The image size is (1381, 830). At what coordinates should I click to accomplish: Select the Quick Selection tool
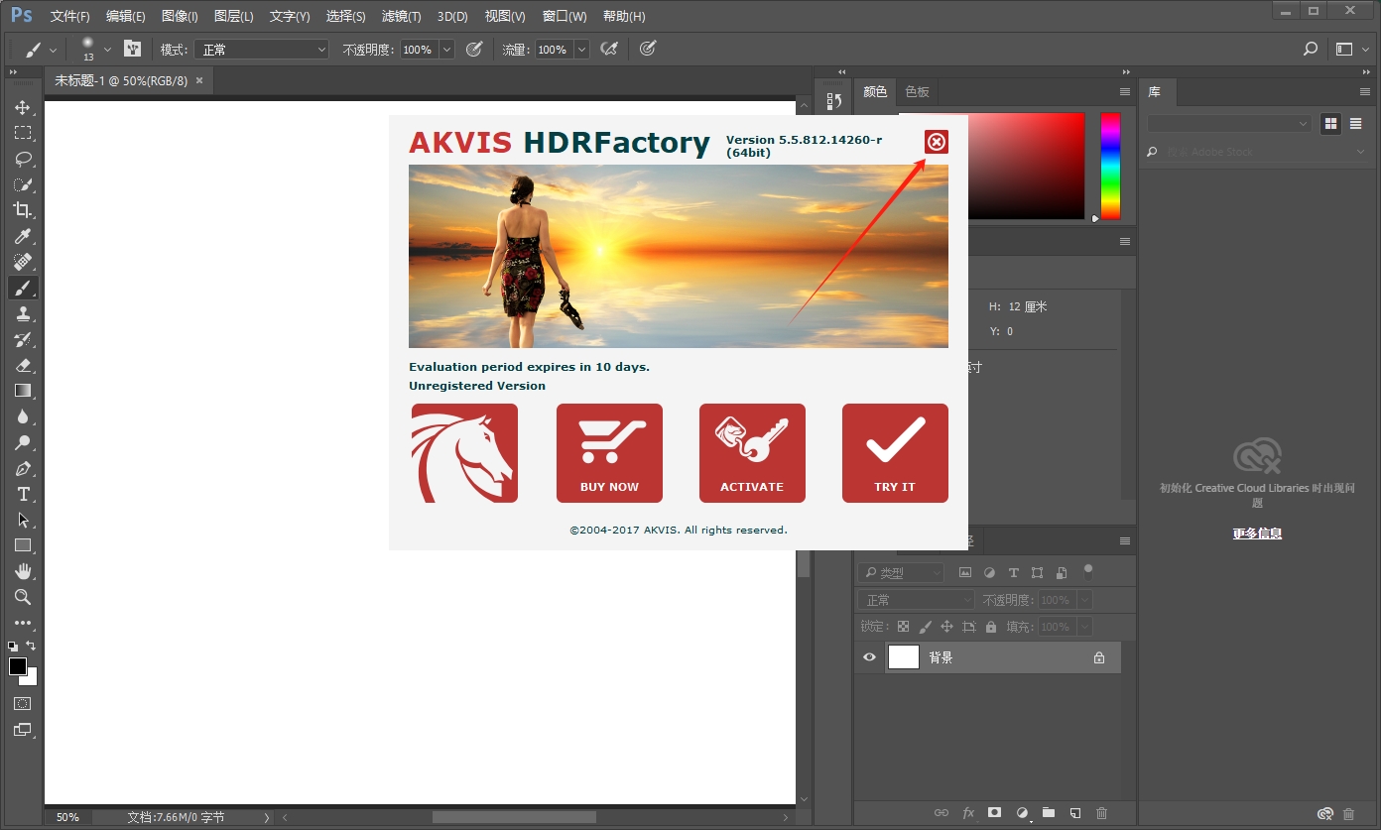click(x=23, y=184)
